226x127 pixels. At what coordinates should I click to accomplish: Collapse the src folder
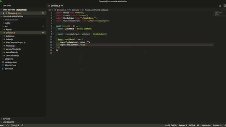click(x=3, y=26)
